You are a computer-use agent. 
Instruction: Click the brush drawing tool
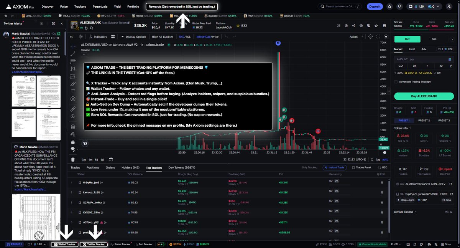tap(73, 83)
